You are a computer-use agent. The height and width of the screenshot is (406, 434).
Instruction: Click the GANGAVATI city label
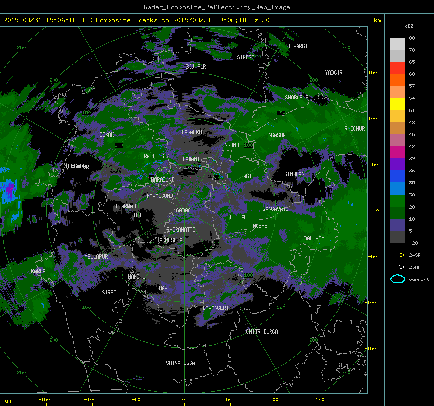(275, 209)
